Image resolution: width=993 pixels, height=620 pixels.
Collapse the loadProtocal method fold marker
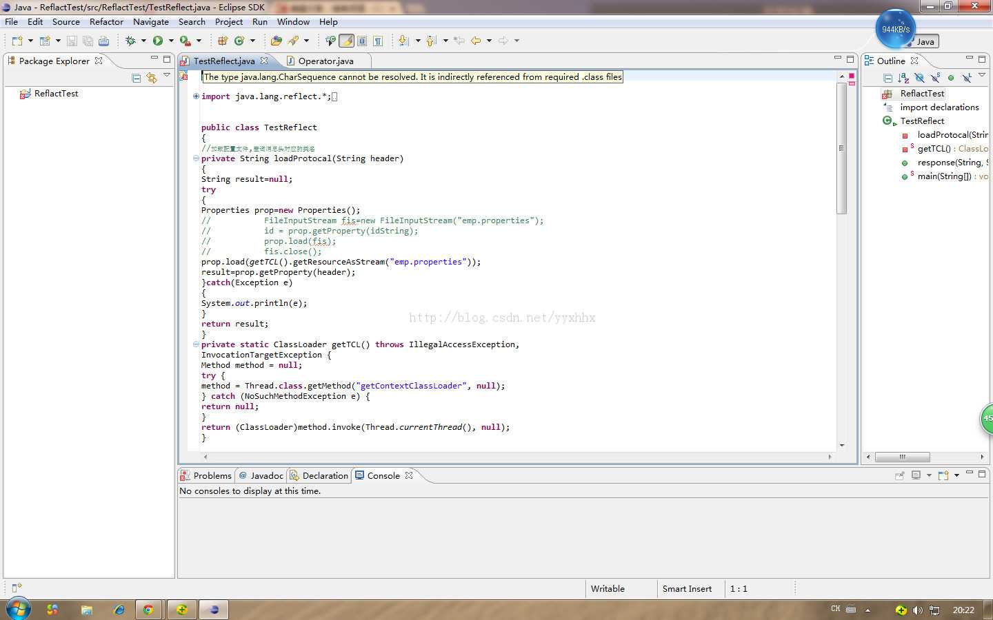[x=196, y=158]
